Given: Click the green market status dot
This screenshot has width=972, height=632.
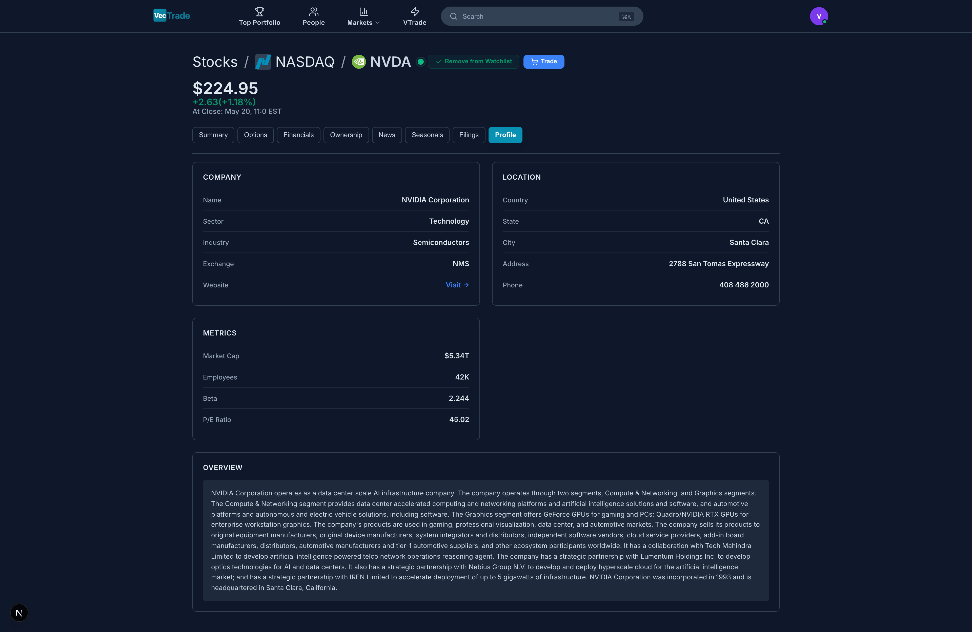Looking at the screenshot, I should tap(420, 62).
